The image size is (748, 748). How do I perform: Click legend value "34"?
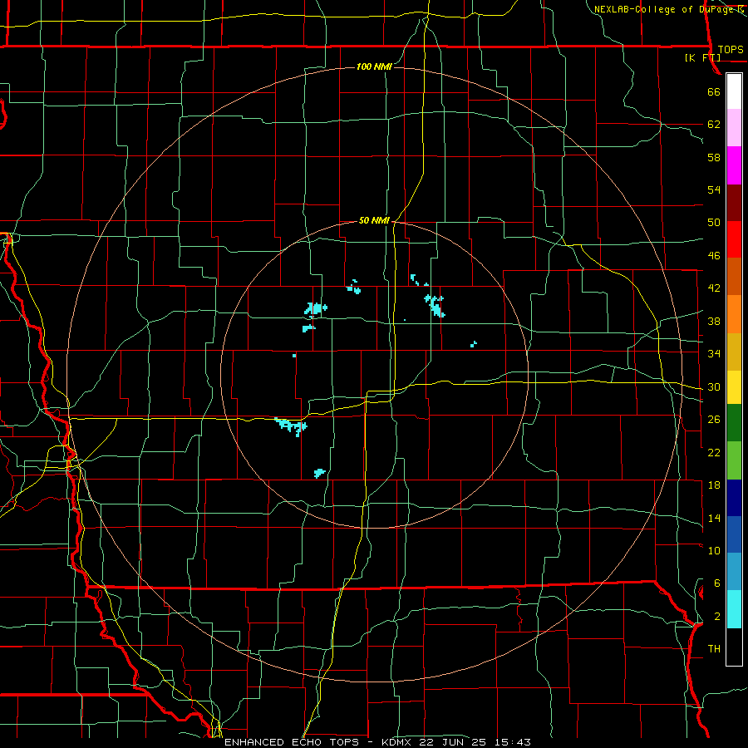(714, 354)
